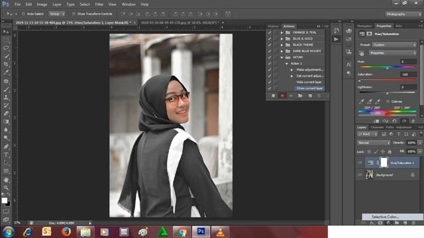Switch to the Channels tab
The height and width of the screenshot is (238, 424).
point(377,128)
